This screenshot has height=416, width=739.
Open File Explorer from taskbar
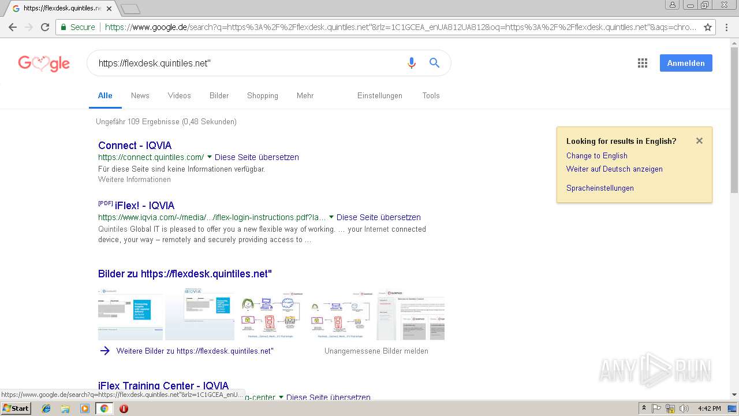65,408
